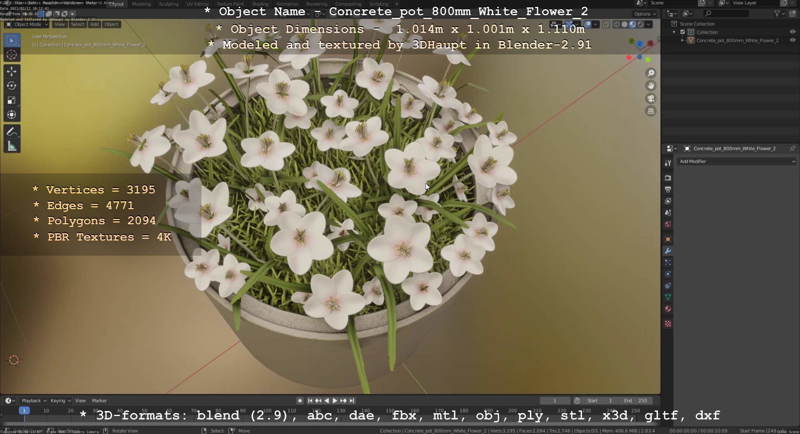Open View Layer Properties tab
800x434 pixels.
(x=668, y=201)
